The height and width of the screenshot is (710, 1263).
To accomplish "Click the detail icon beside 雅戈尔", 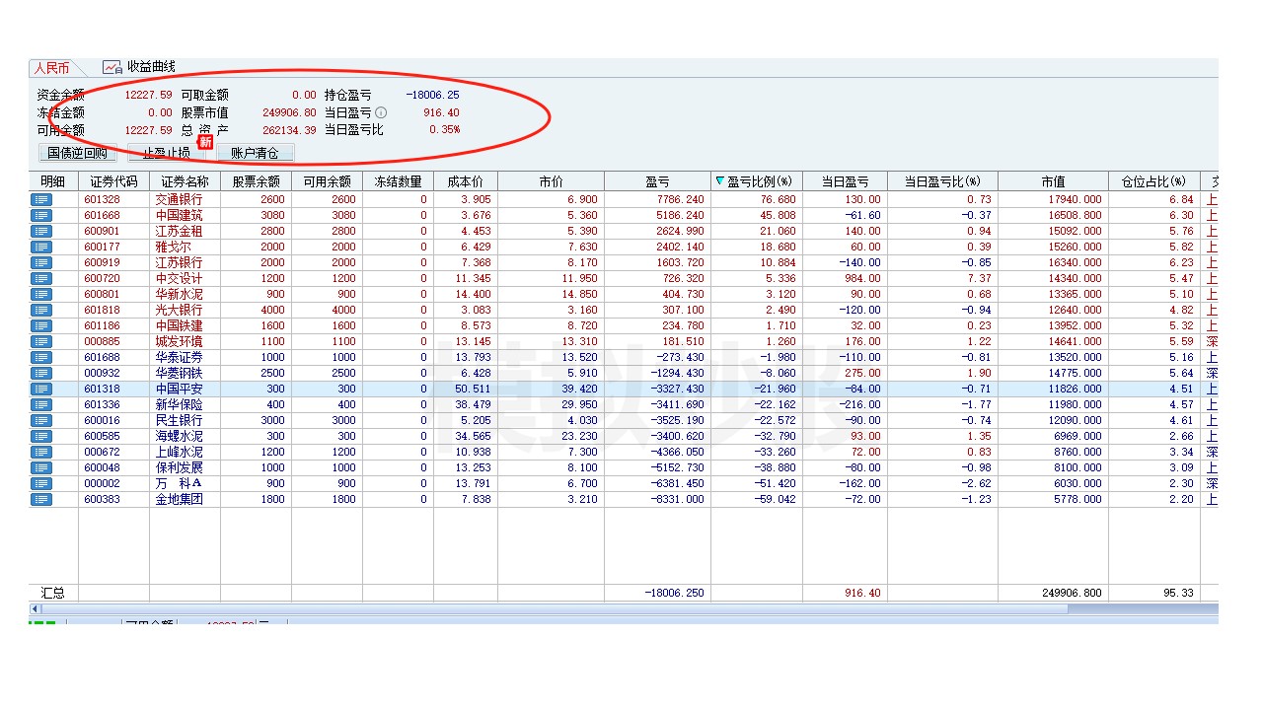I will [41, 247].
